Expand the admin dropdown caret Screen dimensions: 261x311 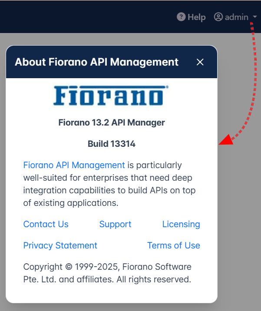[254, 17]
